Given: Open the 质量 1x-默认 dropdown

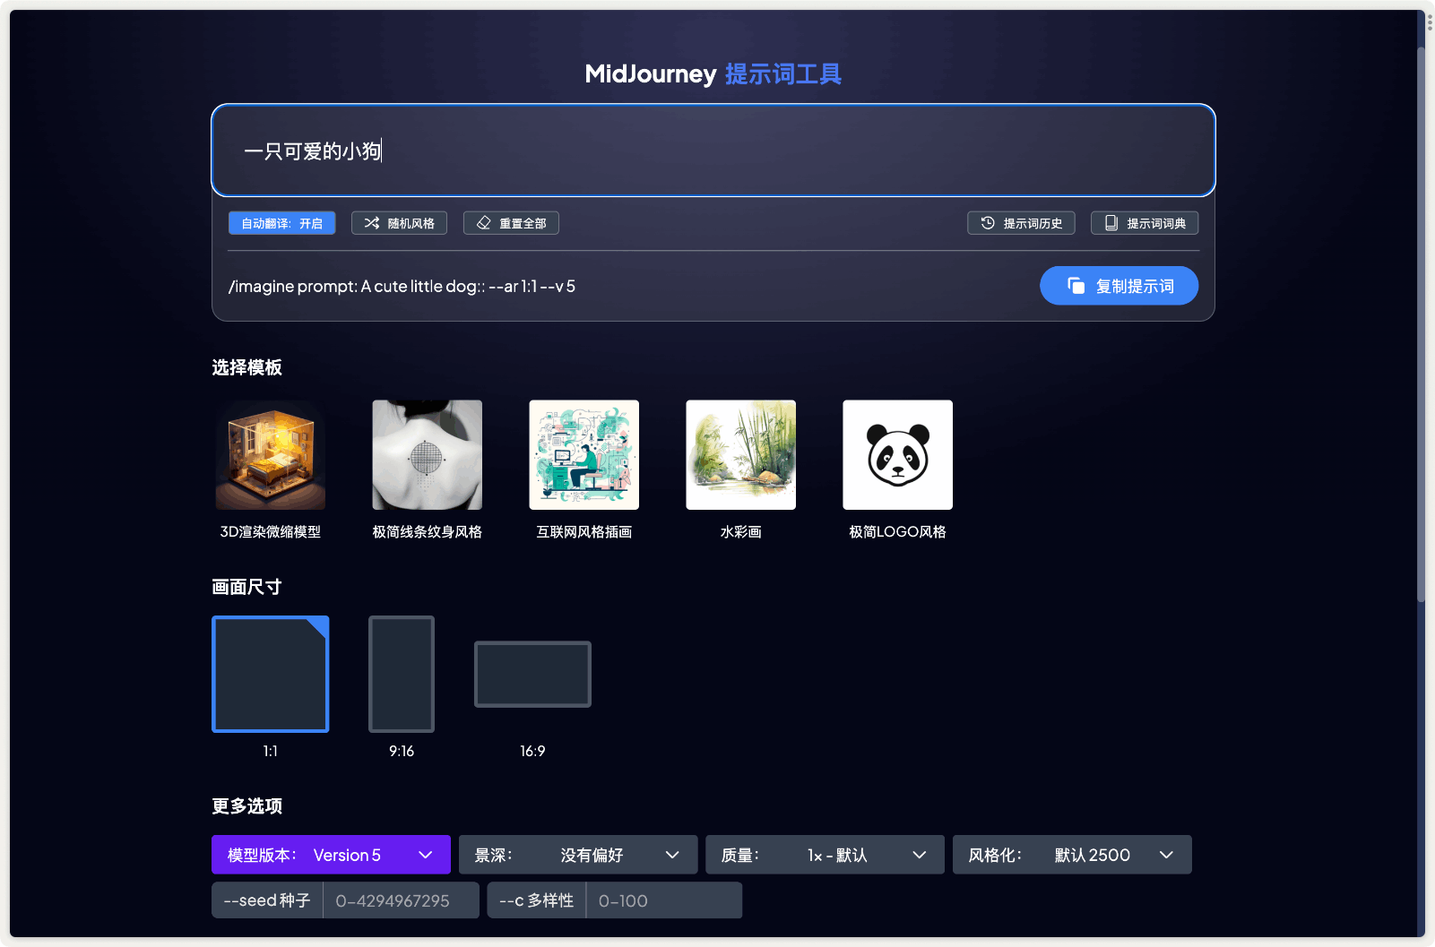Looking at the screenshot, I should click(x=824, y=855).
